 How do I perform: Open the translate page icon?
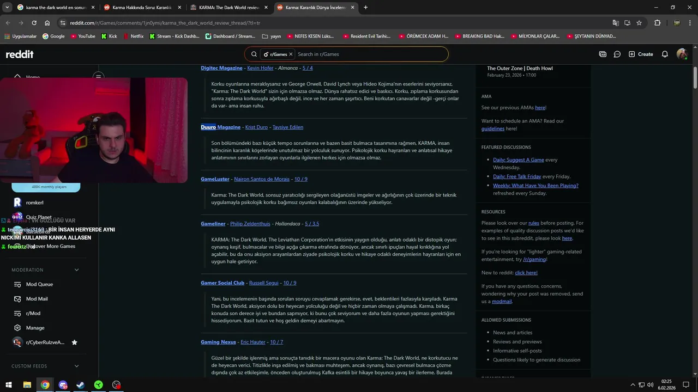coord(616,23)
